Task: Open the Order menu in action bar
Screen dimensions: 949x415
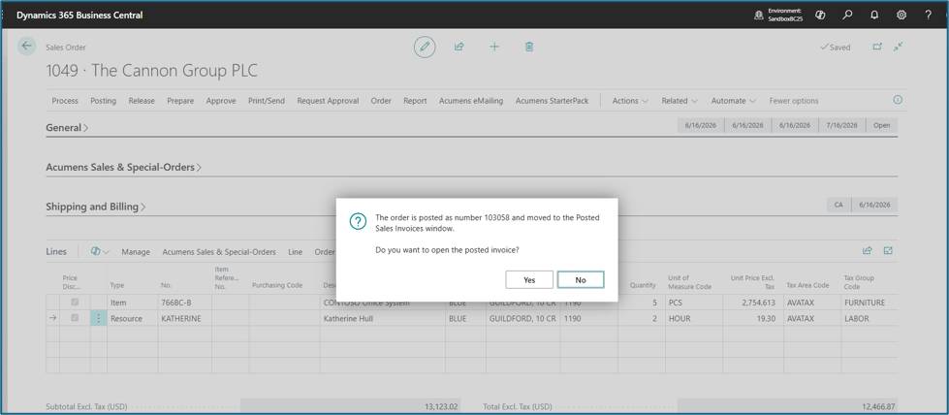Action: click(381, 101)
